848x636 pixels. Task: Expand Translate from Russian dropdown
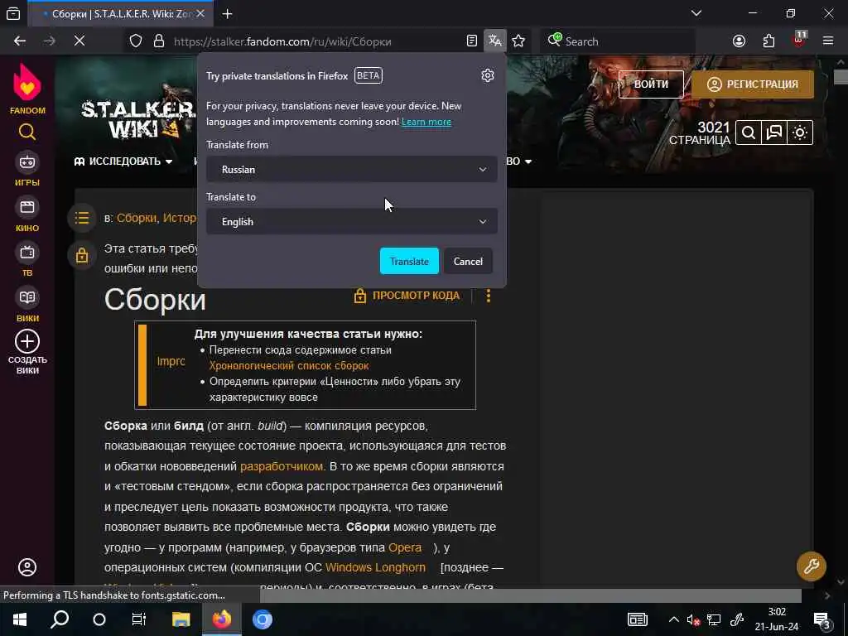[351, 169]
